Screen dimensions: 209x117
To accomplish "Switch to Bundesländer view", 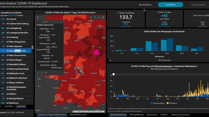I will point(145,5).
